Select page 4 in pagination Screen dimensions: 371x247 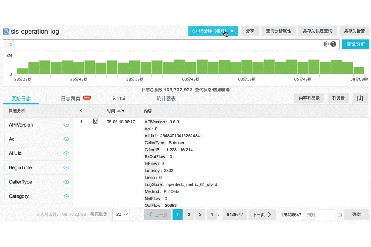211,214
